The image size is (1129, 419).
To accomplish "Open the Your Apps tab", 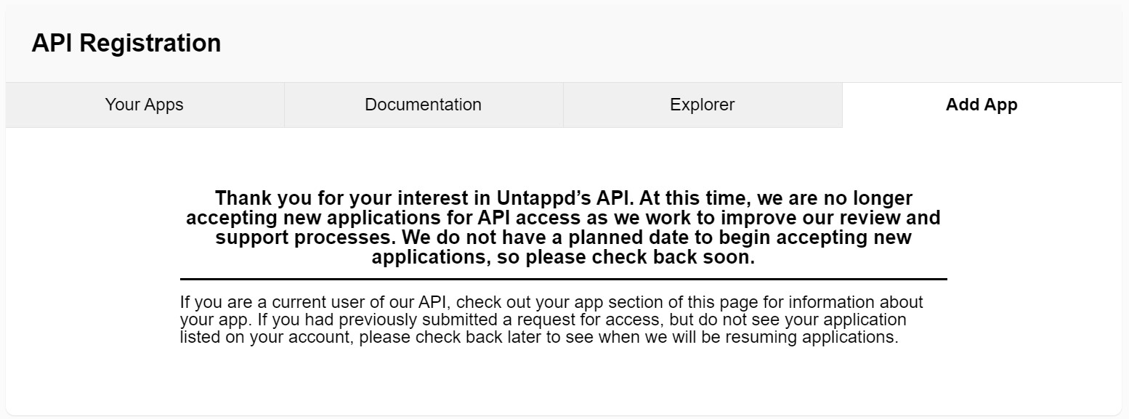I will [145, 105].
